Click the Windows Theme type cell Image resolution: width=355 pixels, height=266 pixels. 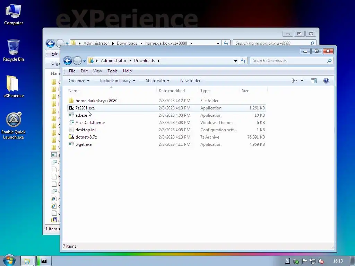(x=218, y=123)
